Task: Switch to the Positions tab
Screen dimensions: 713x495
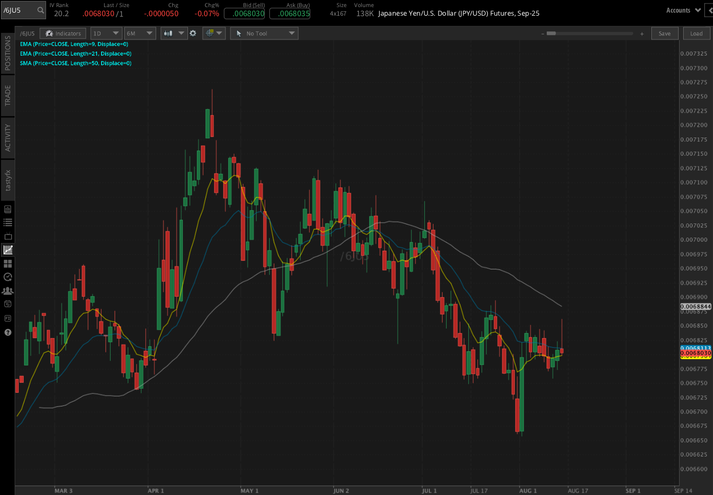Action: click(8, 53)
